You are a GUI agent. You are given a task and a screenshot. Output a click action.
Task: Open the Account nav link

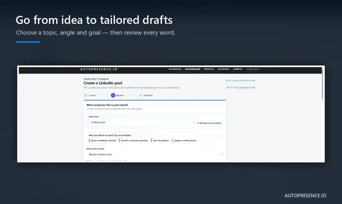pos(224,69)
